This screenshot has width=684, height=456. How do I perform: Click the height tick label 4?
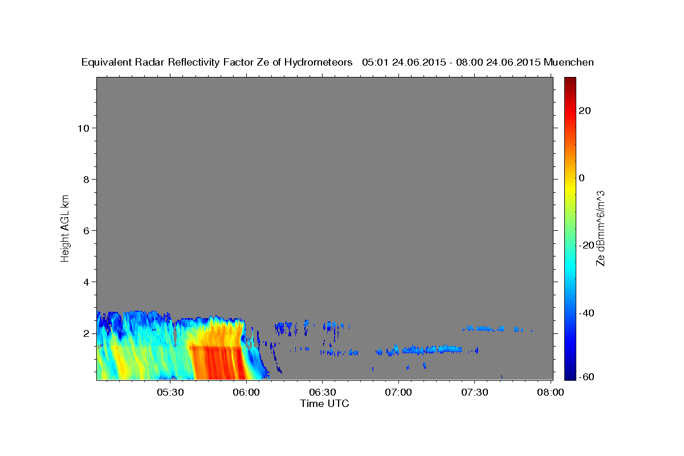tap(87, 282)
